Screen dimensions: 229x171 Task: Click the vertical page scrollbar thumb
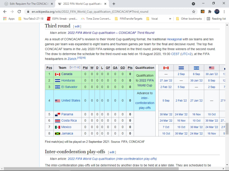pyautogui.click(x=227, y=129)
